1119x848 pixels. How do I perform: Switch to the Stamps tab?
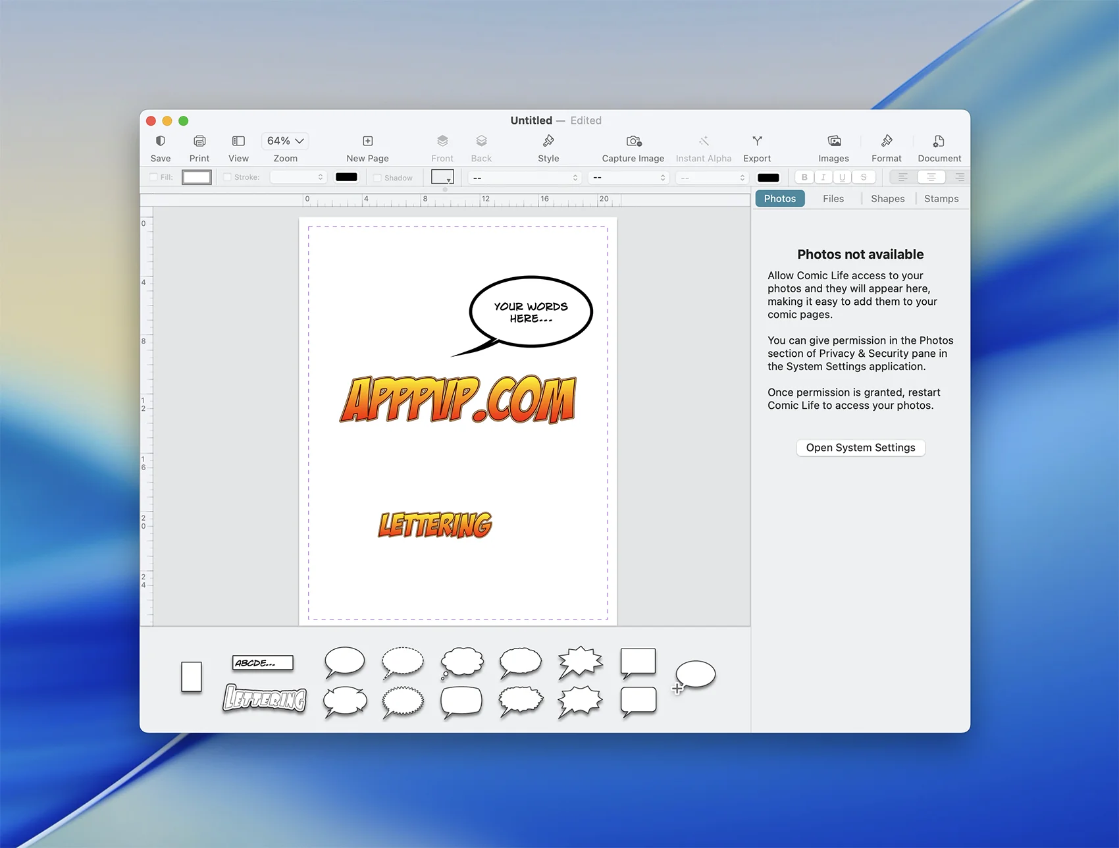tap(941, 199)
